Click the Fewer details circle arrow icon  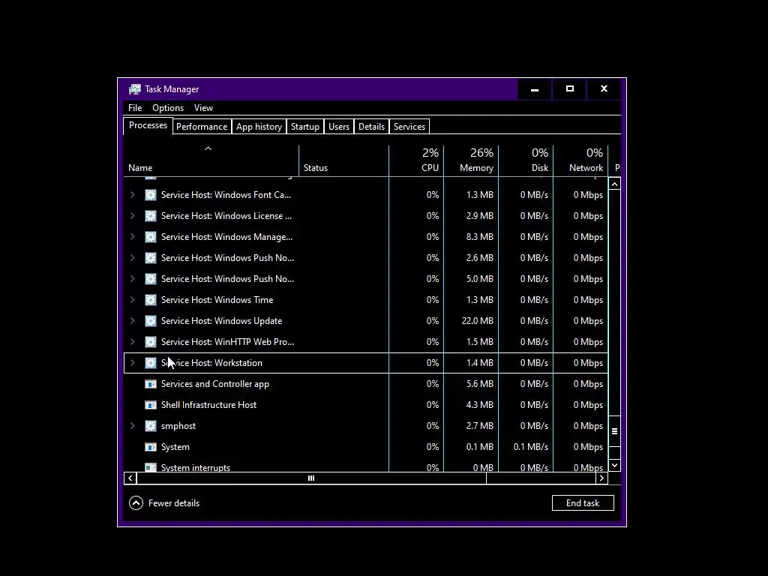136,503
